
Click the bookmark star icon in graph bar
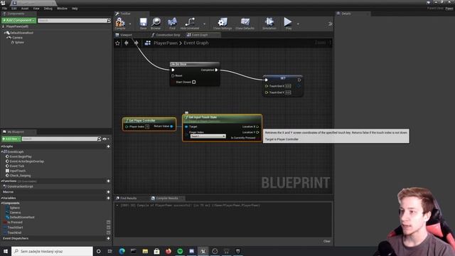coord(117,43)
